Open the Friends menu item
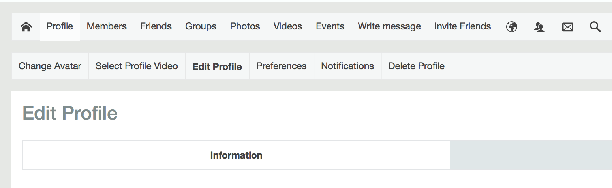Viewport: 612px width, 188px height. click(156, 27)
